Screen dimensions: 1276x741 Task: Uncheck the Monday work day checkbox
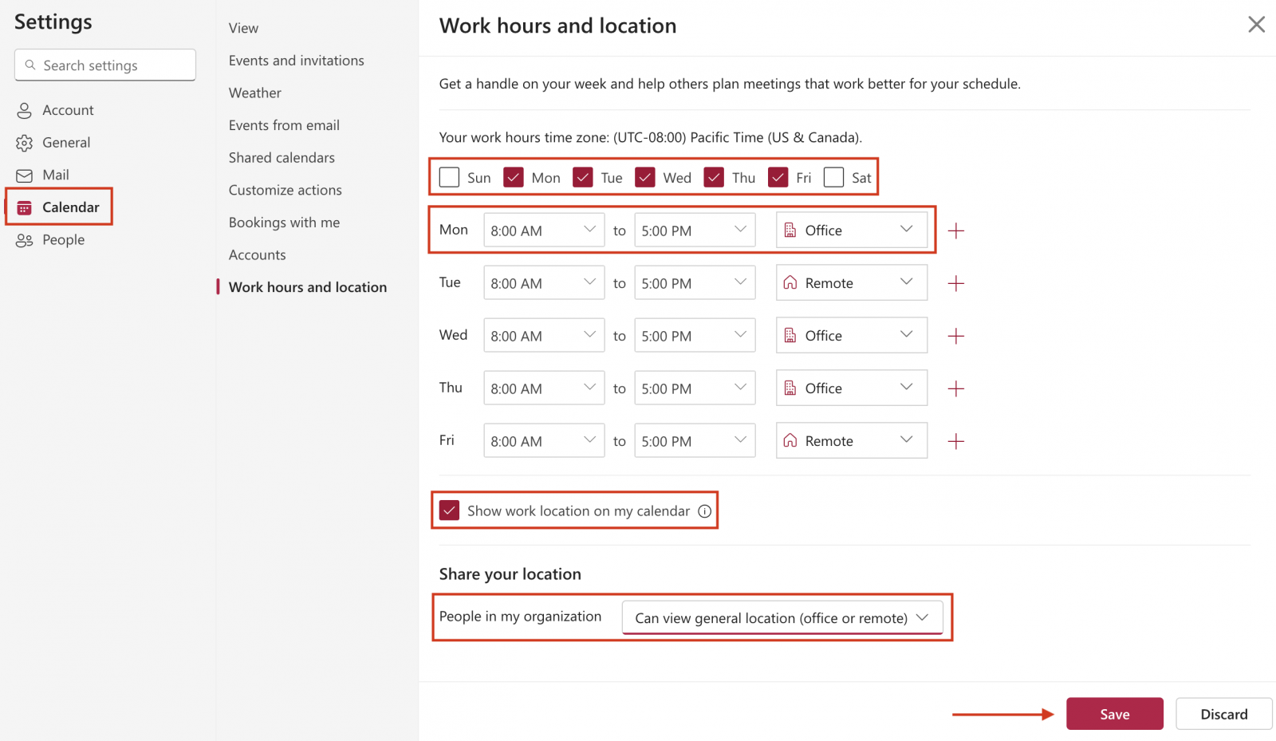(513, 177)
